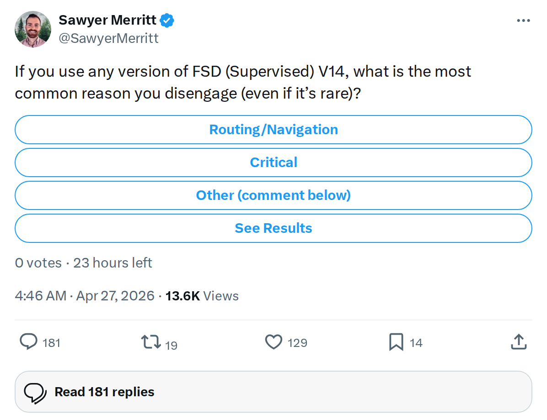Bookmark the tweet with the bookmark icon

pos(396,341)
